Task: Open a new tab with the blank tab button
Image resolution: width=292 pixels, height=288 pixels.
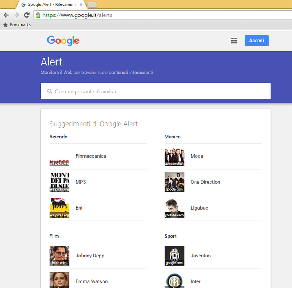Action: point(93,5)
